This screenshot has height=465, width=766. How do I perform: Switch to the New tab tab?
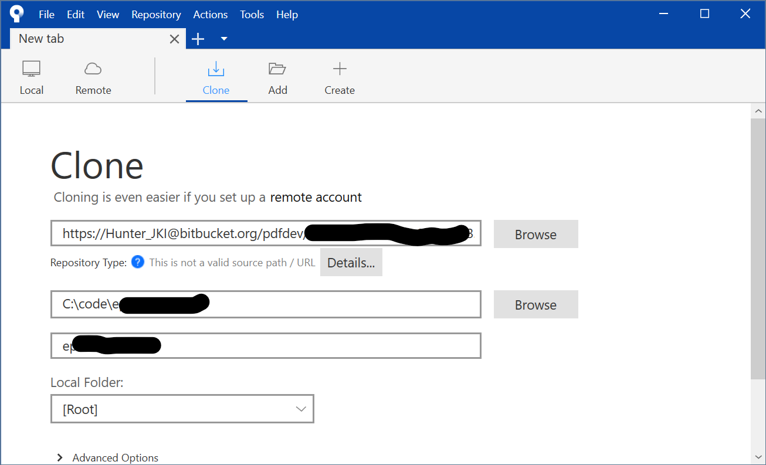(x=98, y=39)
